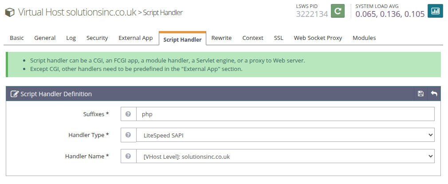Click the help icon beside Handler Type
The height and width of the screenshot is (184, 448).
point(128,135)
